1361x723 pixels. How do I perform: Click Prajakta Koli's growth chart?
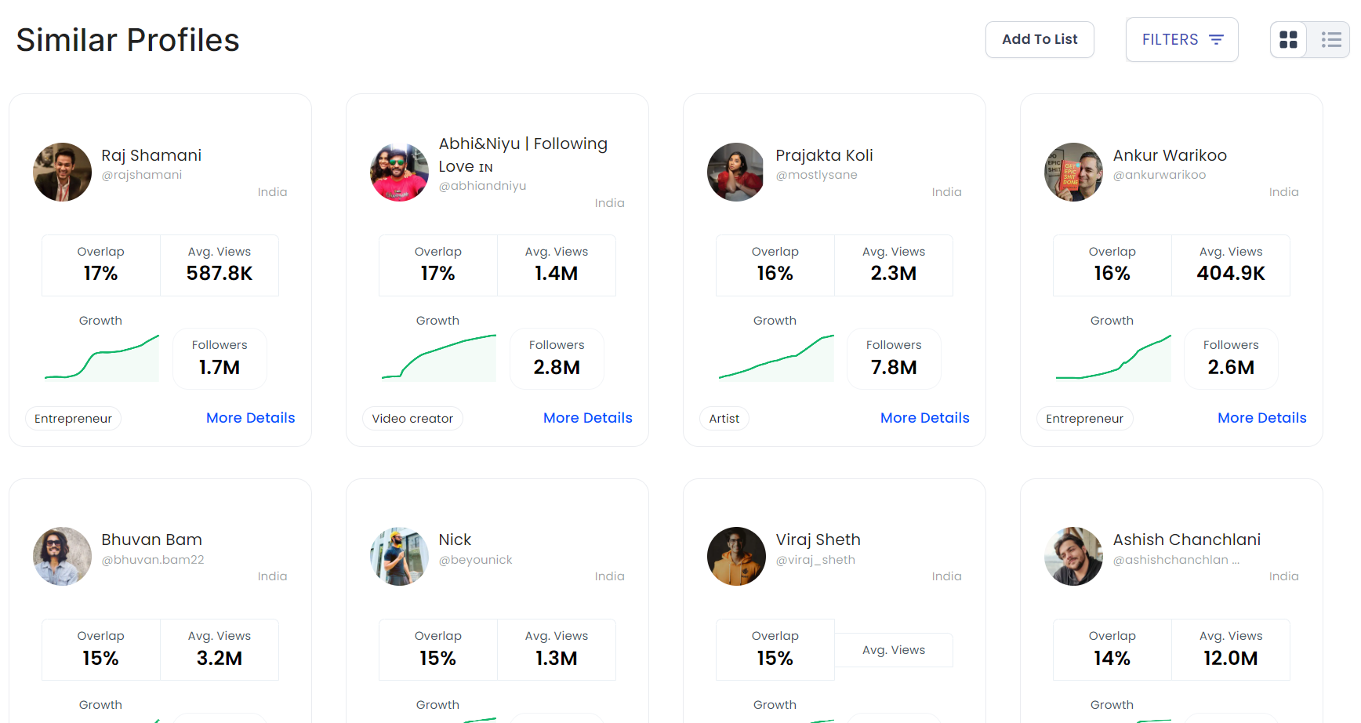click(x=776, y=358)
